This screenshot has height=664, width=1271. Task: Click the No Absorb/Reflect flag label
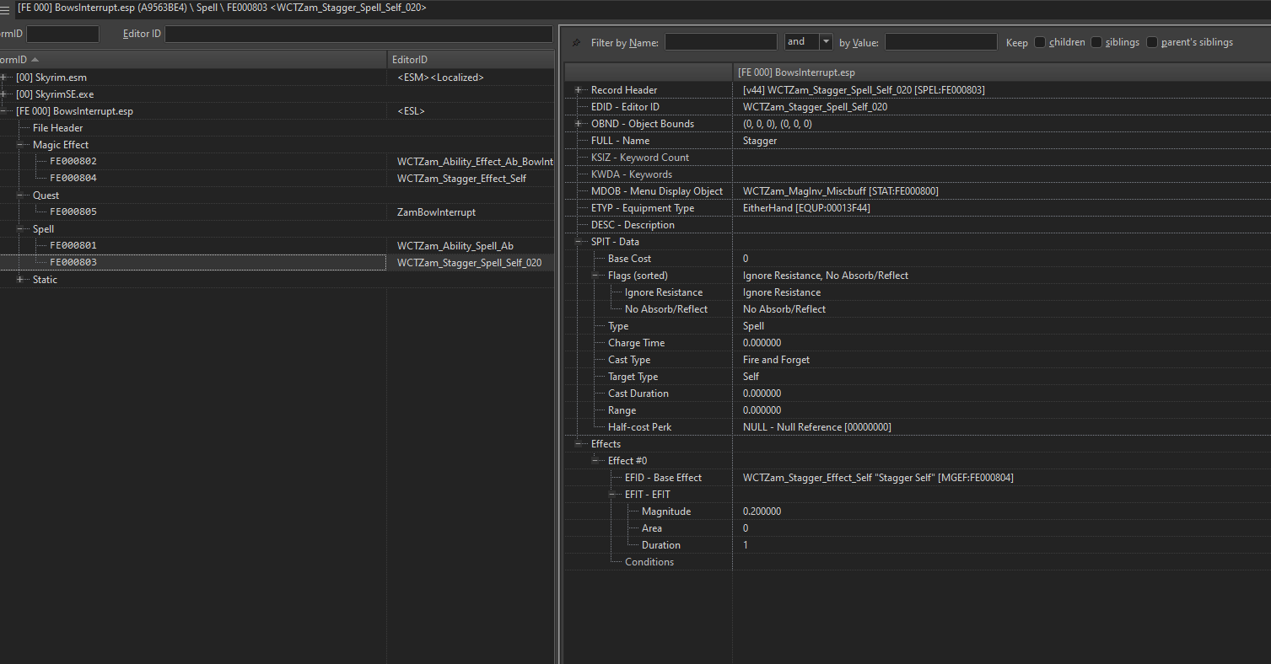click(666, 309)
